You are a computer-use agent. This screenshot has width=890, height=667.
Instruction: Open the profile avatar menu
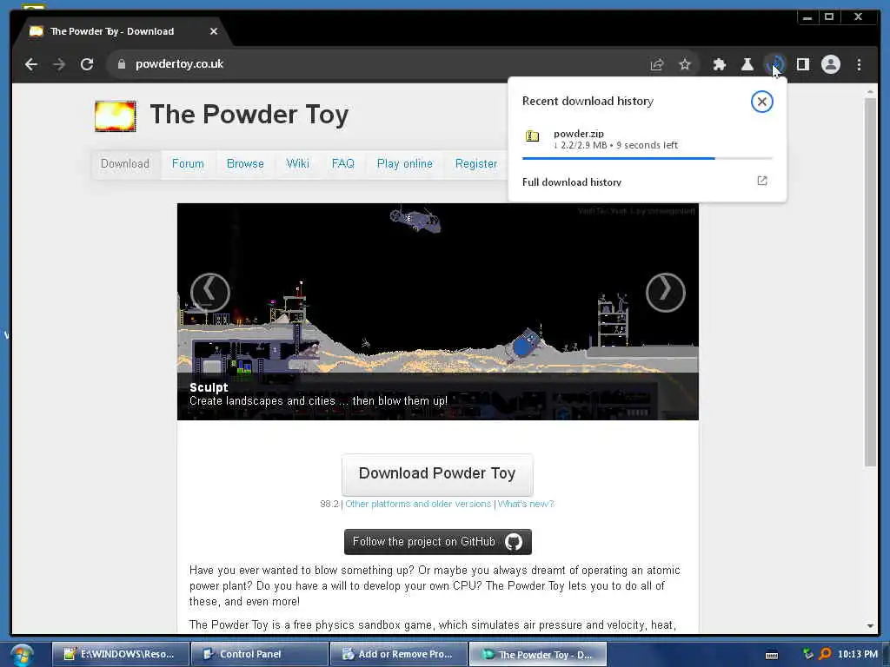click(830, 64)
